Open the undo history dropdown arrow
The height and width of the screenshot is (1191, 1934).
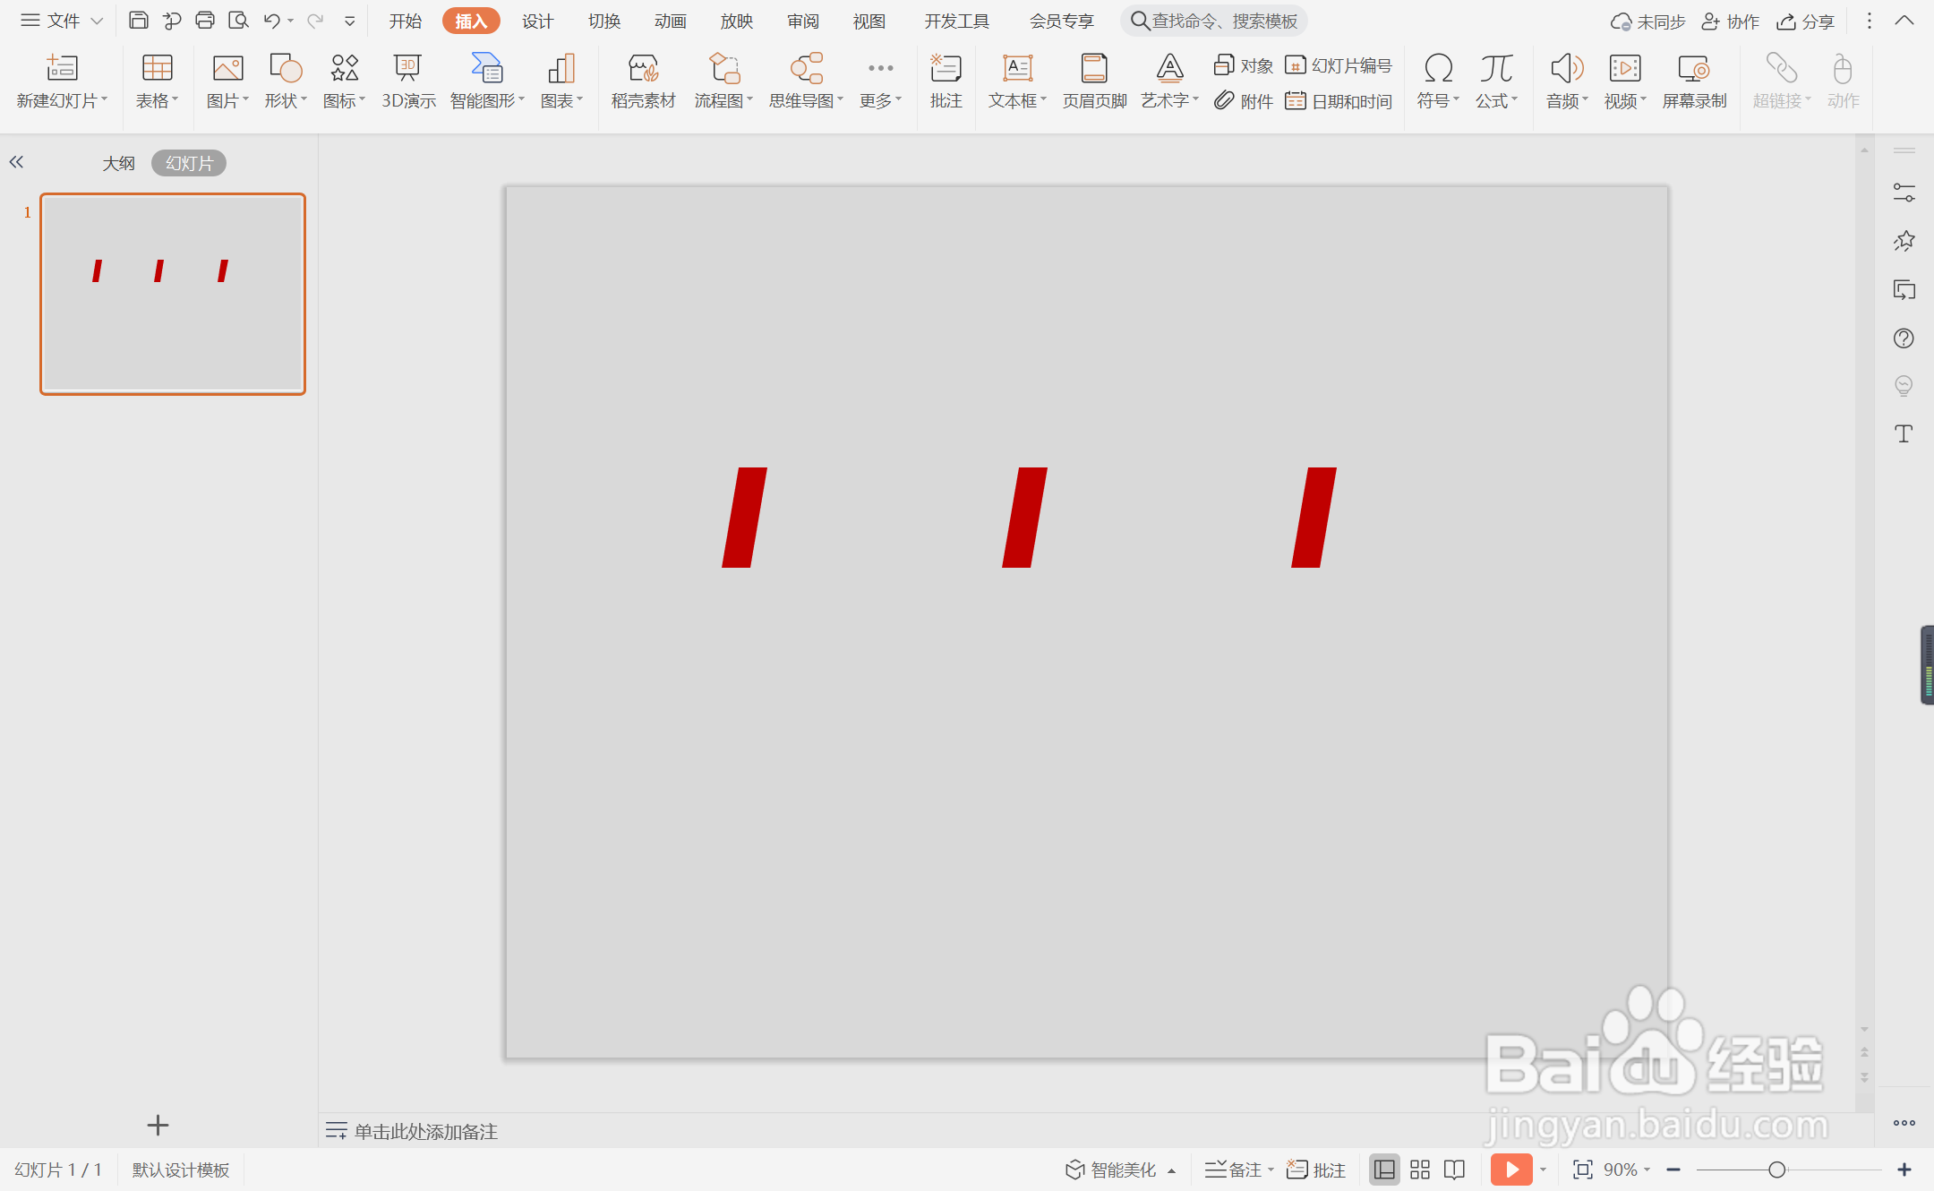click(290, 21)
